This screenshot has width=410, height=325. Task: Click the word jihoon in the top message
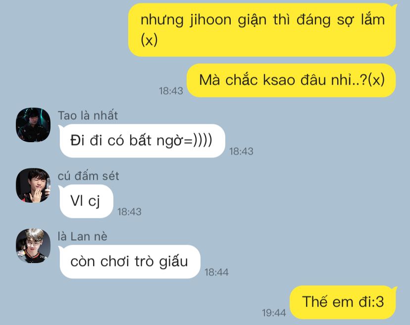point(210,20)
